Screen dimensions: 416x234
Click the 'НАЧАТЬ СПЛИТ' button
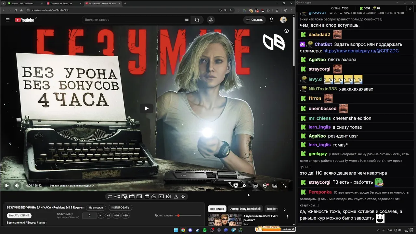(x=19, y=215)
